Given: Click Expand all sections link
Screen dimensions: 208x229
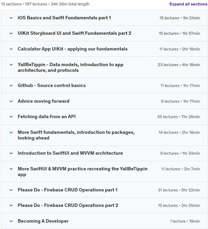Looking at the screenshot, I should [x=188, y=4].
